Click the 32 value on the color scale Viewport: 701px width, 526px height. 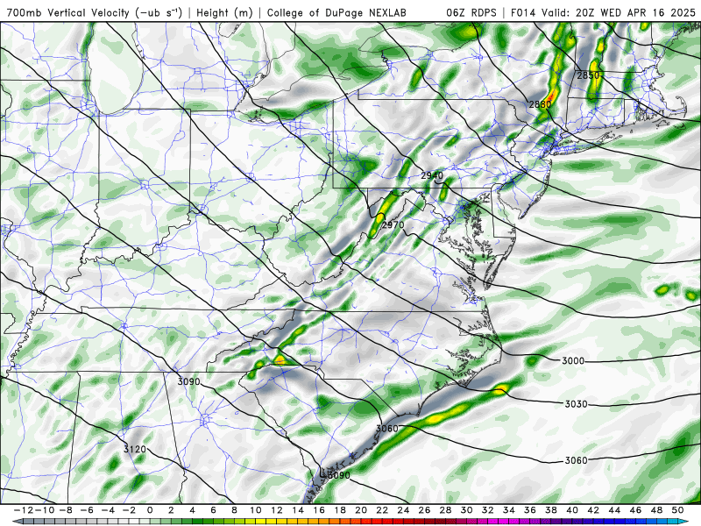tap(488, 510)
